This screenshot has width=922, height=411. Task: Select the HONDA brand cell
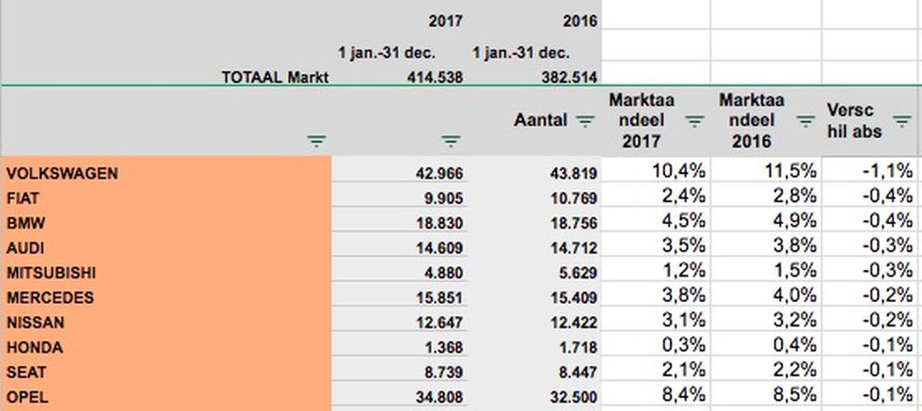point(167,347)
